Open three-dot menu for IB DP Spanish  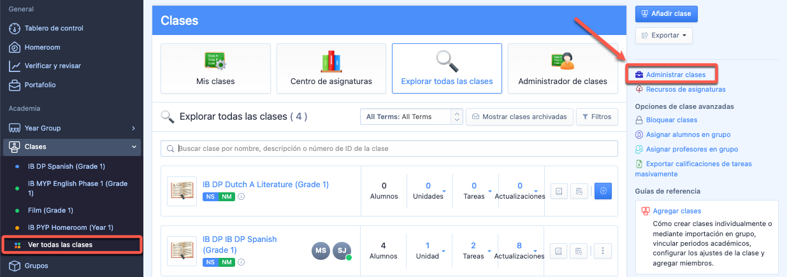coord(603,250)
